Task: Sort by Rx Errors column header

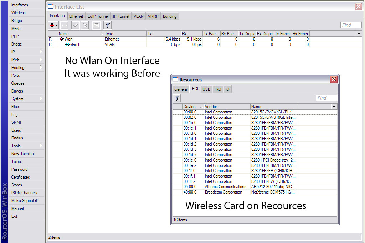Action: pyautogui.click(x=300, y=34)
